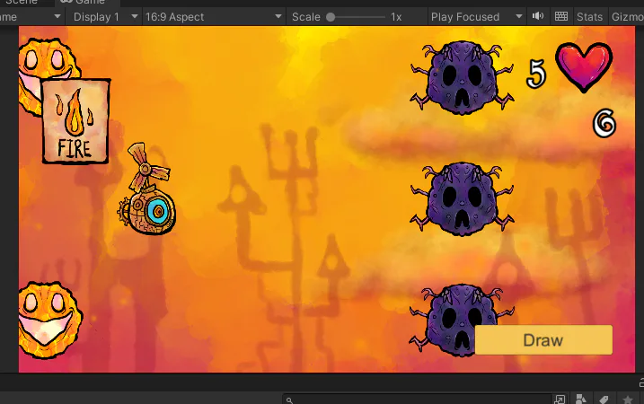Click the search field in bottom panel
This screenshot has height=404, width=644.
pos(417,400)
